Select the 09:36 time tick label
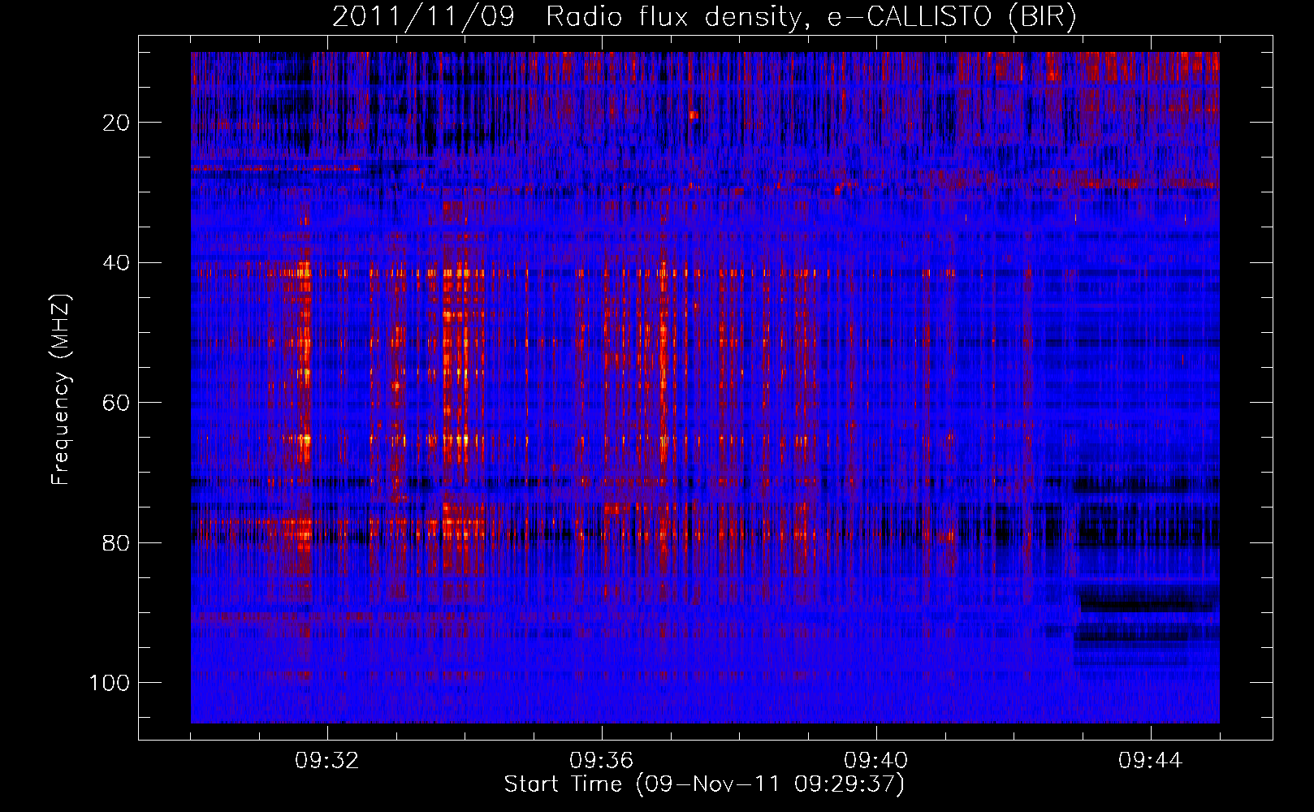 602,761
